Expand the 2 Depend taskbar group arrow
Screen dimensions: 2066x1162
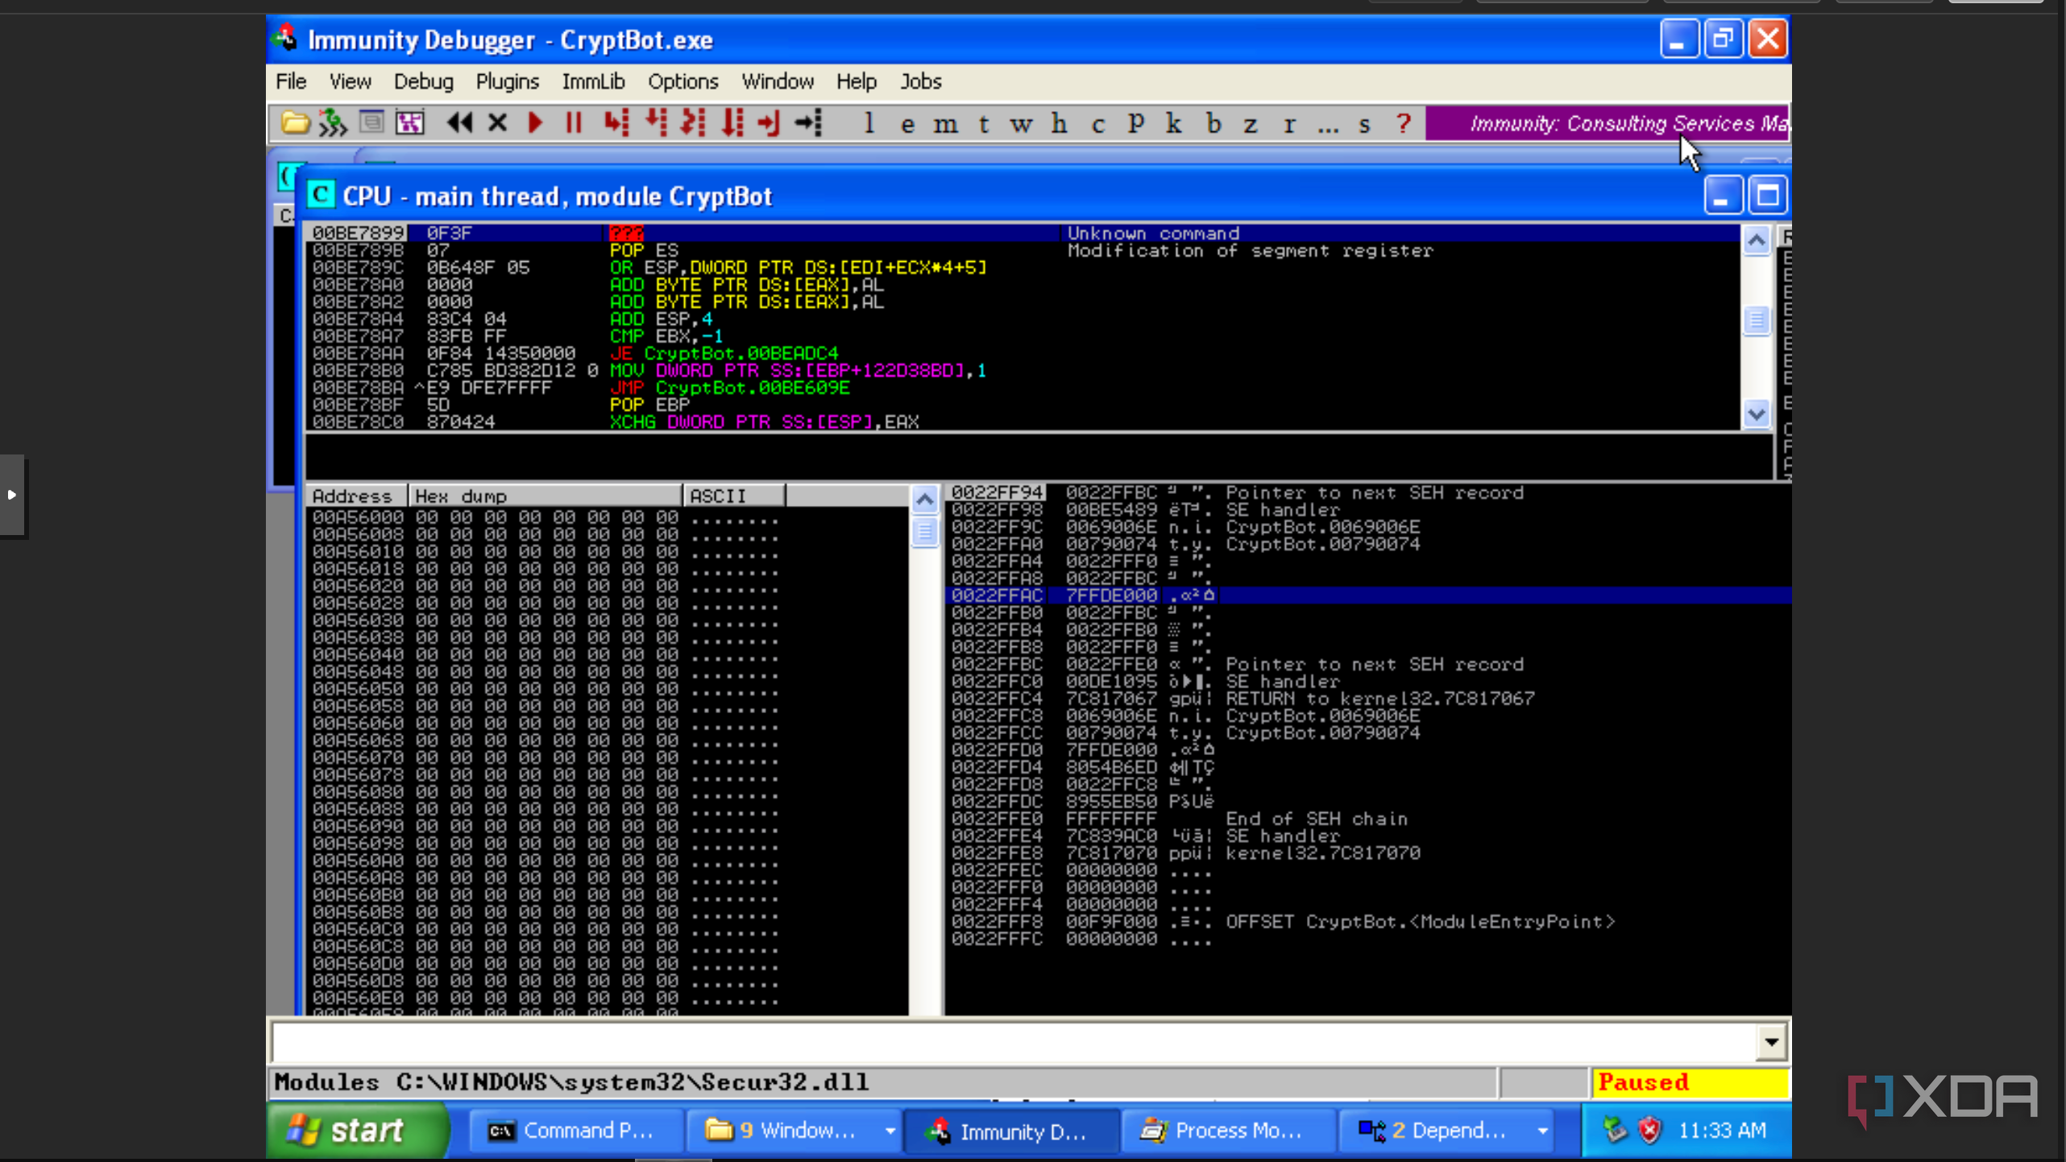[x=1542, y=1131]
